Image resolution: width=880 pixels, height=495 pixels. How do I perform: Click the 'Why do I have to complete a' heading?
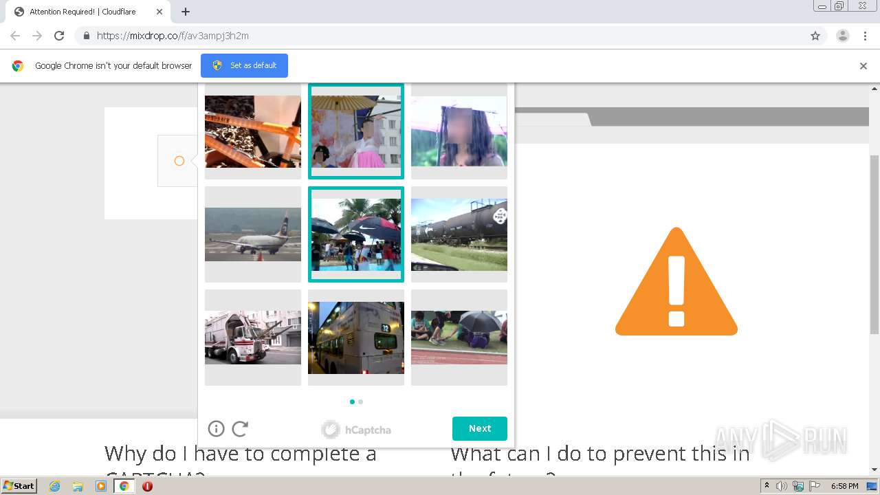(x=241, y=454)
